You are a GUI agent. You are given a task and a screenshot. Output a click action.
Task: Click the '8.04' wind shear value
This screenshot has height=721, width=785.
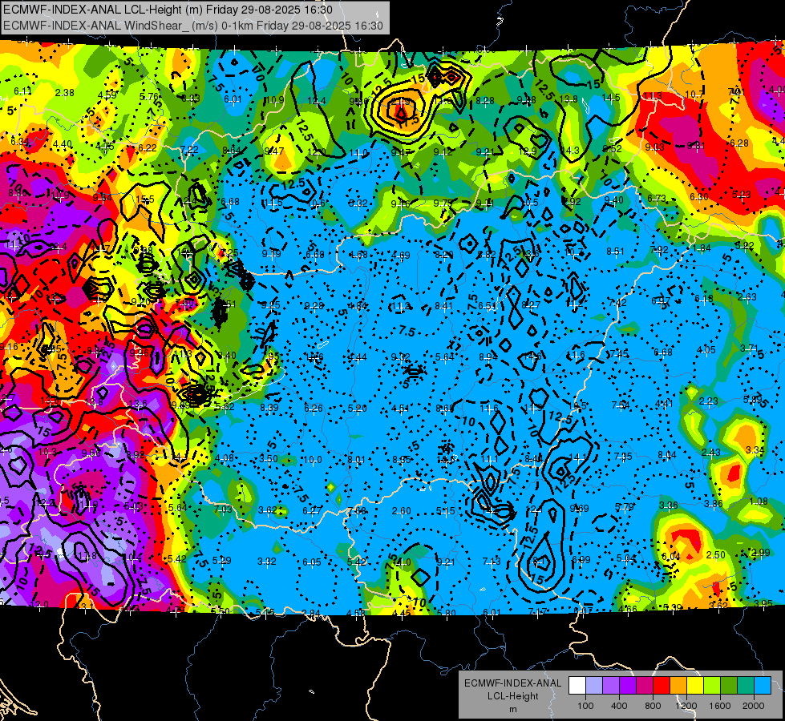pos(666,455)
